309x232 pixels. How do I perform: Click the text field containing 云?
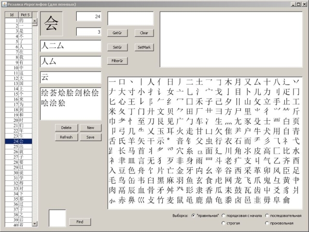71,77
